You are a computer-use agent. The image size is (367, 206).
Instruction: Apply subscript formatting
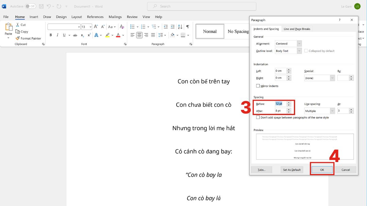(x=82, y=35)
